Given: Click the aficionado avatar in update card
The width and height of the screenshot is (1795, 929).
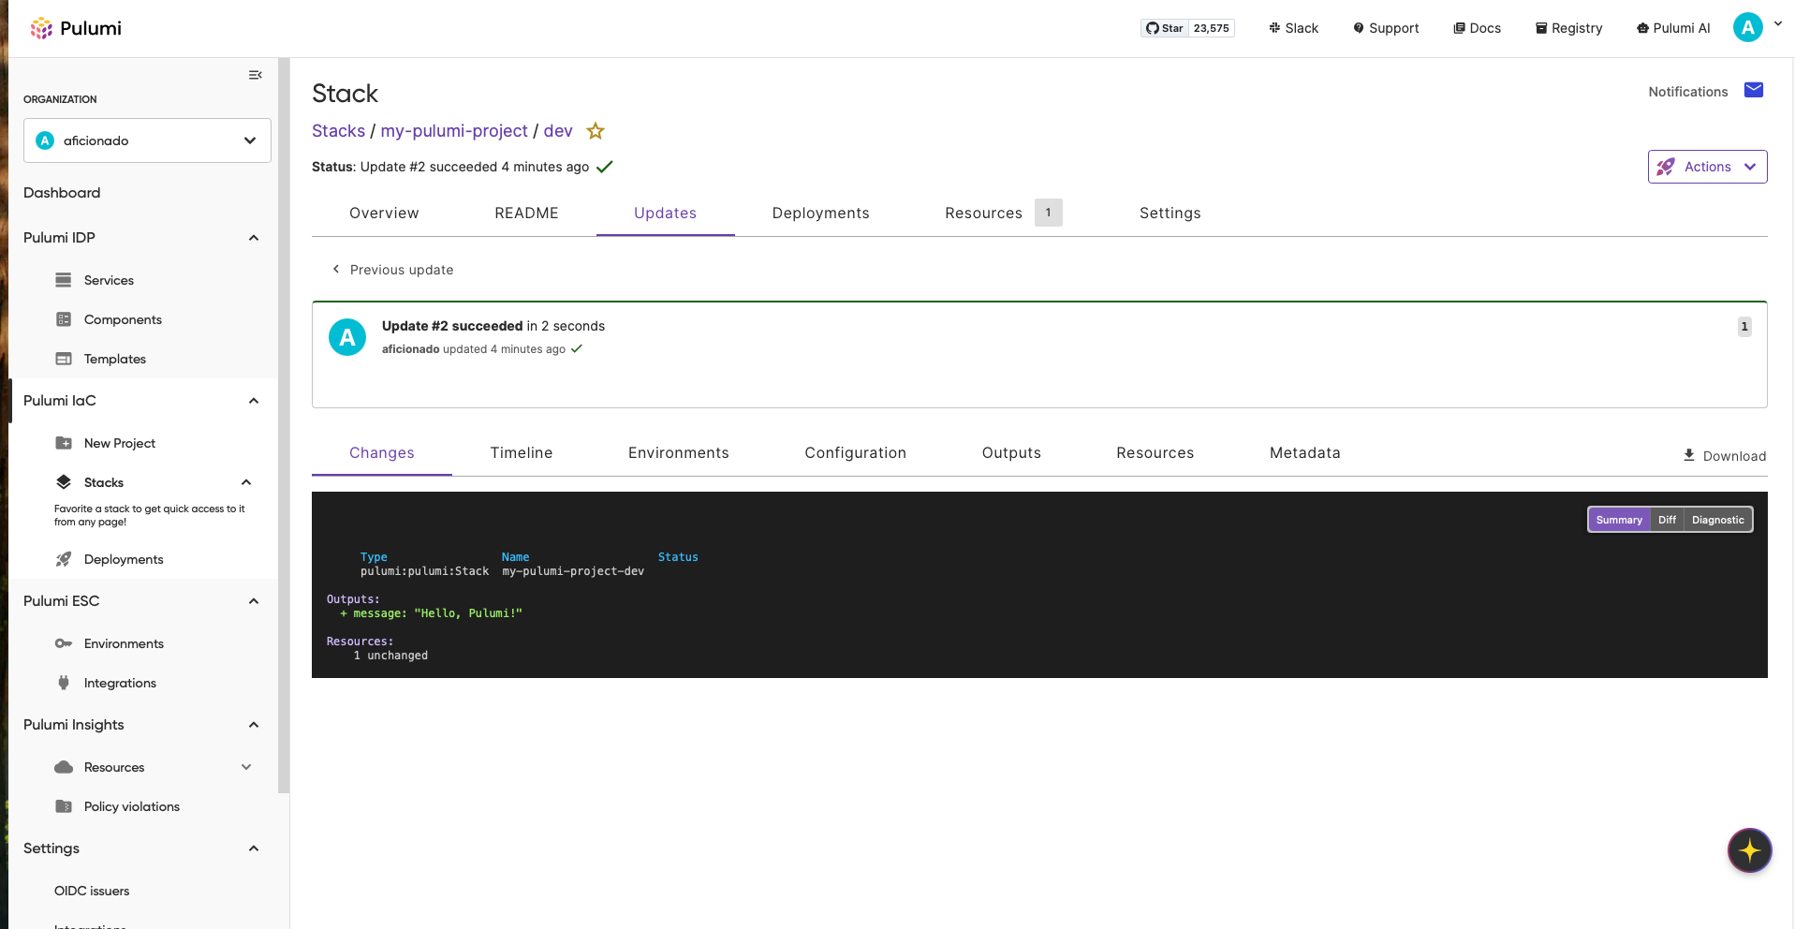Looking at the screenshot, I should point(347,337).
